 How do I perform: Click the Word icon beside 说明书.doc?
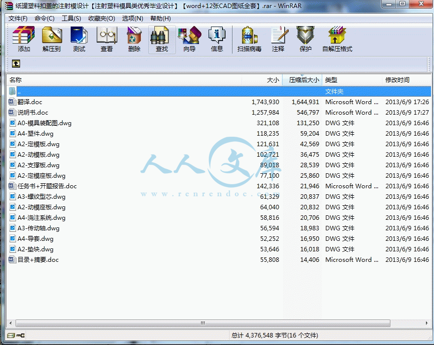12,112
